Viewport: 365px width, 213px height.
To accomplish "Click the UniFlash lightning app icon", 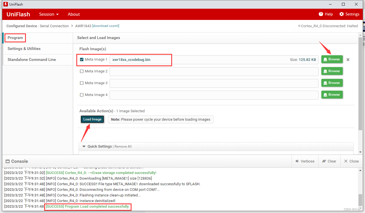I will [x=5, y=4].
